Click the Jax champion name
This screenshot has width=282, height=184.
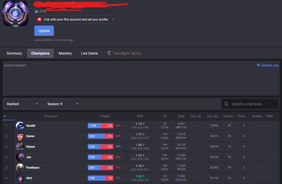[28, 157]
